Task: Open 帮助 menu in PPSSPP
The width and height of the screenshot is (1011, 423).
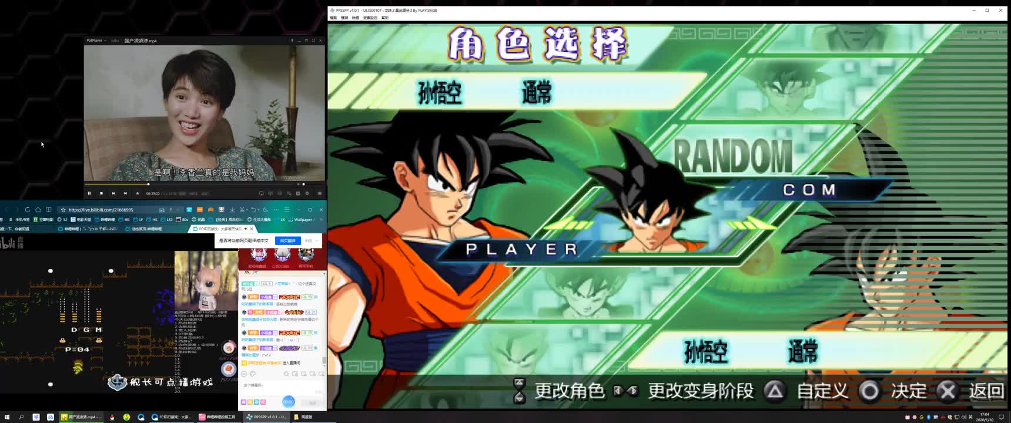Action: 385,18
